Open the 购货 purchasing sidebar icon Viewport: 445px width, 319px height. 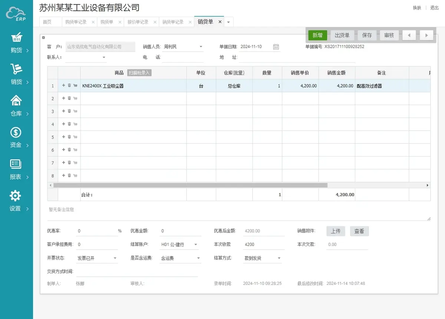[17, 37]
